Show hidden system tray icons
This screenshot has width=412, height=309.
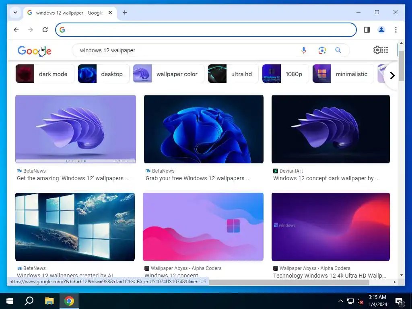tap(340, 301)
